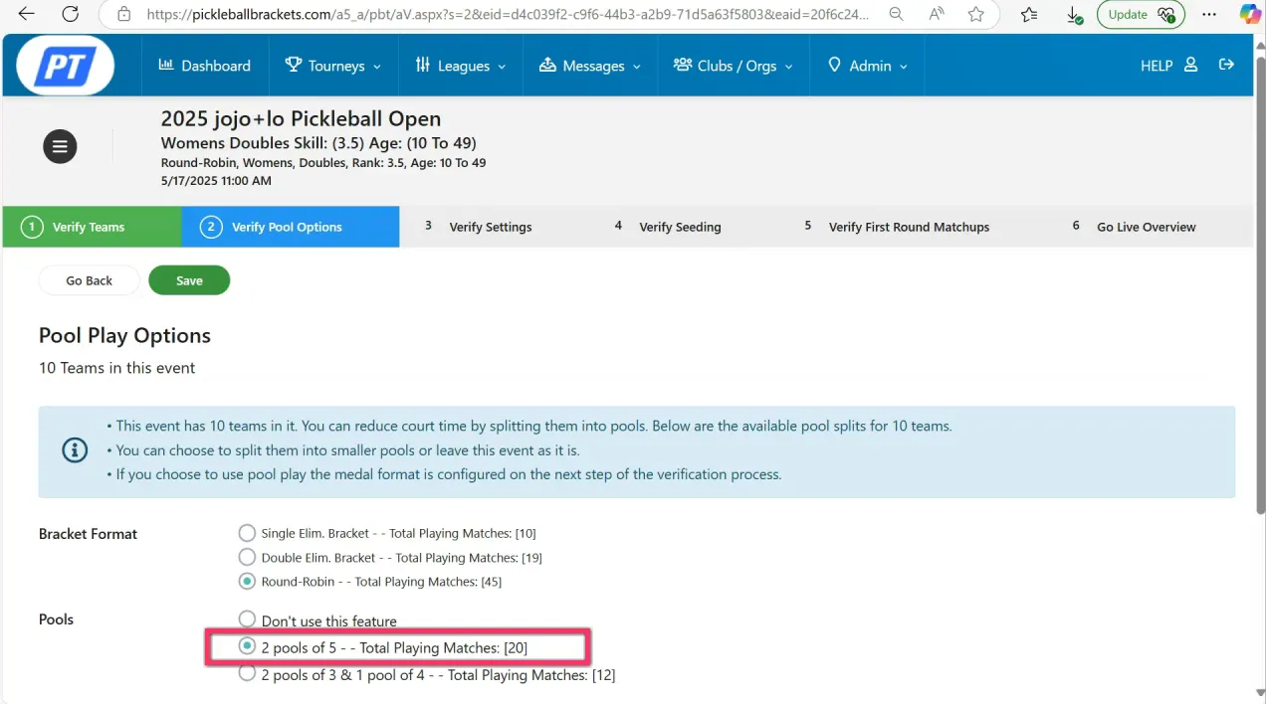Go to step 4 Verify Seeding
The height and width of the screenshot is (704, 1266).
point(668,227)
